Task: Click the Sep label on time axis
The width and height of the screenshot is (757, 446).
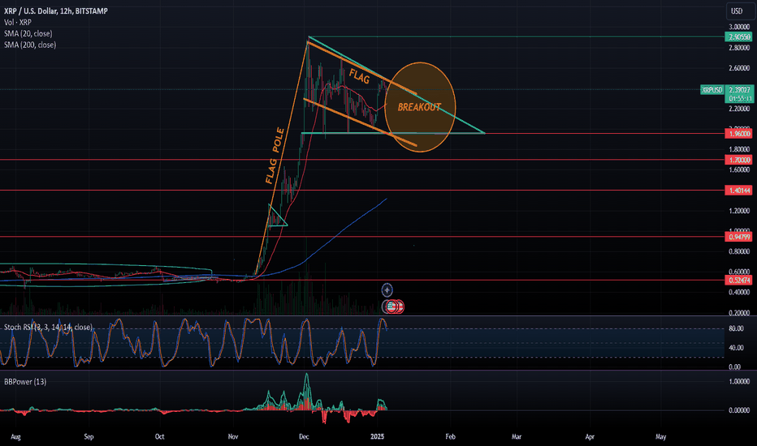Action: pyautogui.click(x=89, y=437)
